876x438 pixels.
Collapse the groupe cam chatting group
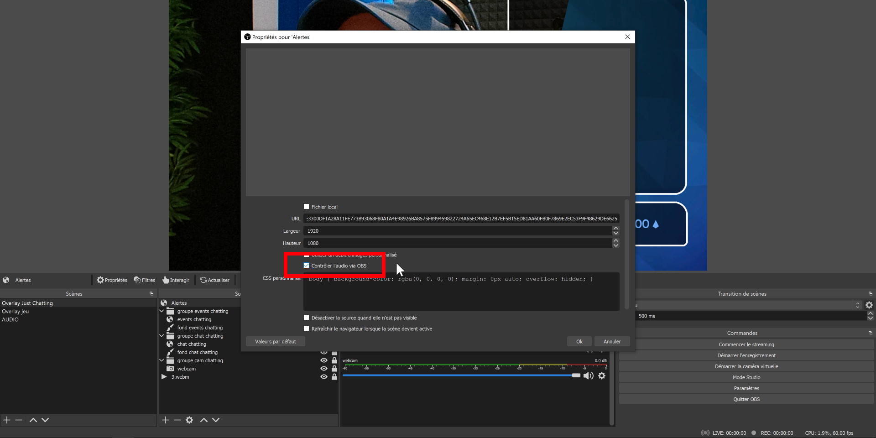pyautogui.click(x=162, y=360)
